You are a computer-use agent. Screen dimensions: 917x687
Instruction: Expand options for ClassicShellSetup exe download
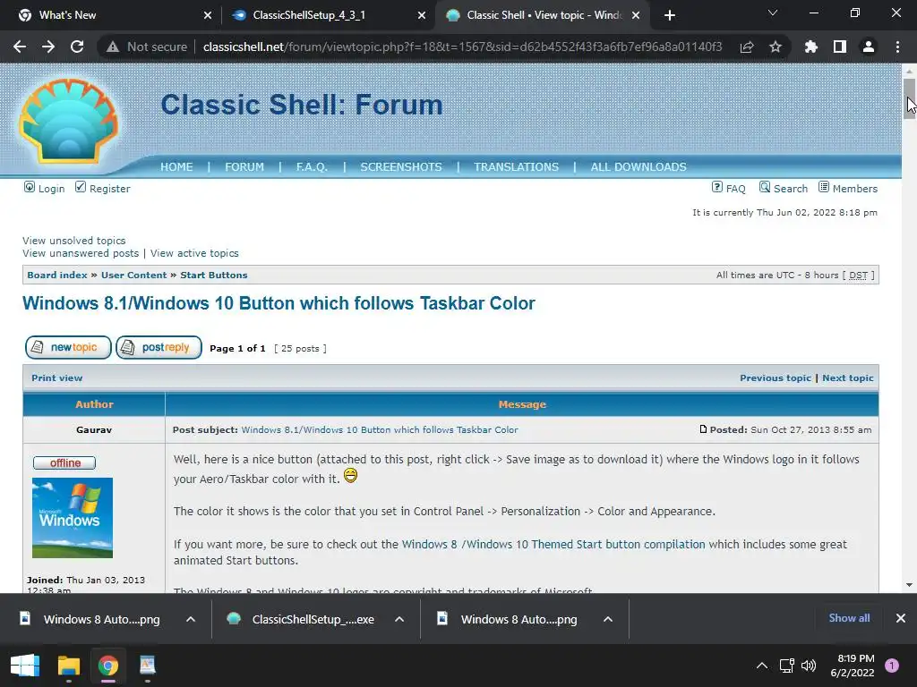399,619
